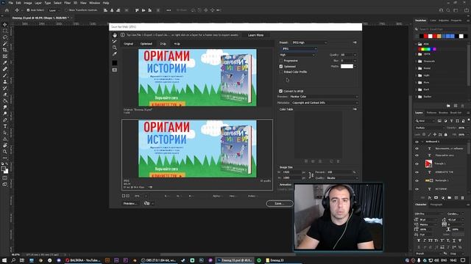This screenshot has height=264, width=471.
Task: Open the Preset dropdown showing JPEG High
Action: click(309, 43)
